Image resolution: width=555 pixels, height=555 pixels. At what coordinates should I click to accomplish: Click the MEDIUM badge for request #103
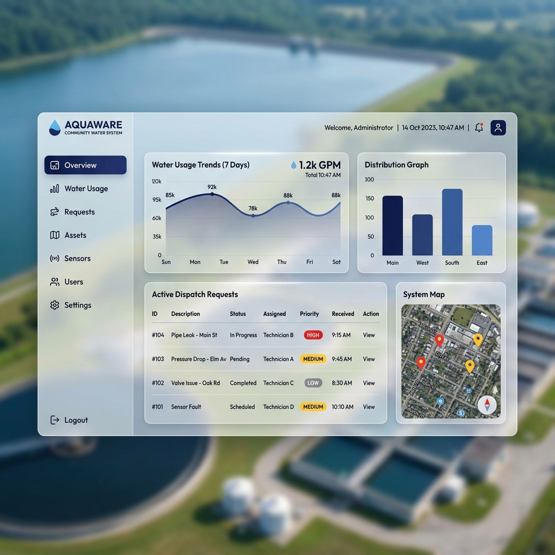[x=313, y=359]
